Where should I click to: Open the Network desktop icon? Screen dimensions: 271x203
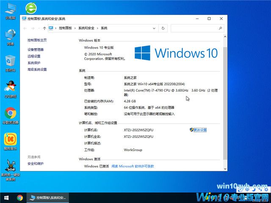pos(10,37)
